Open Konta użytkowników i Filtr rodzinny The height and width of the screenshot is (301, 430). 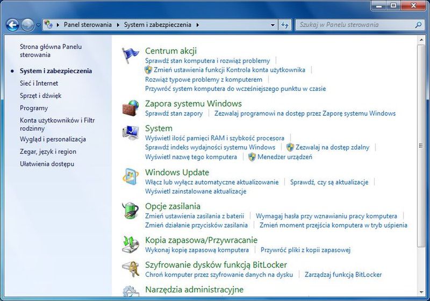(57, 124)
